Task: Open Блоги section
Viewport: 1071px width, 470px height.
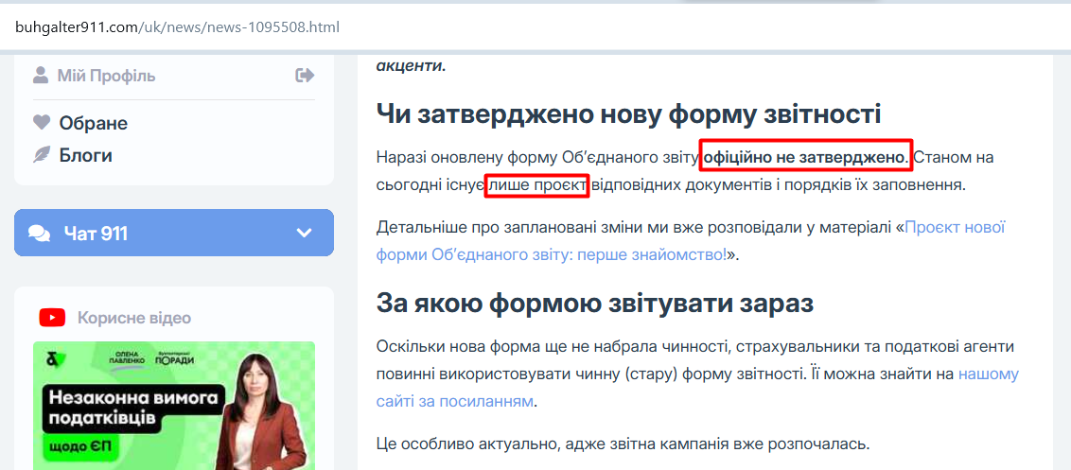Action: click(86, 155)
